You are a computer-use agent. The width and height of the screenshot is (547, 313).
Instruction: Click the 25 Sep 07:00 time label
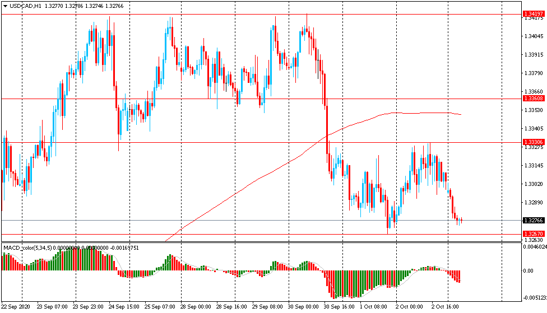coord(160,307)
